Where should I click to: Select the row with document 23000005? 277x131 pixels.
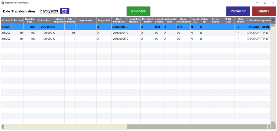119,39
